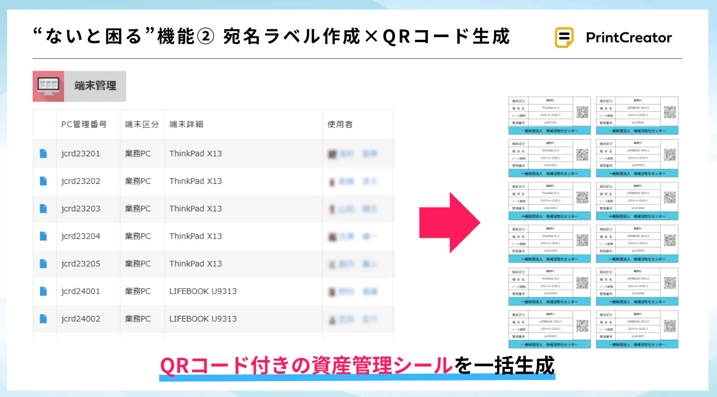
Task: Select the top-left asset label thumbnail
Action: tap(549, 116)
